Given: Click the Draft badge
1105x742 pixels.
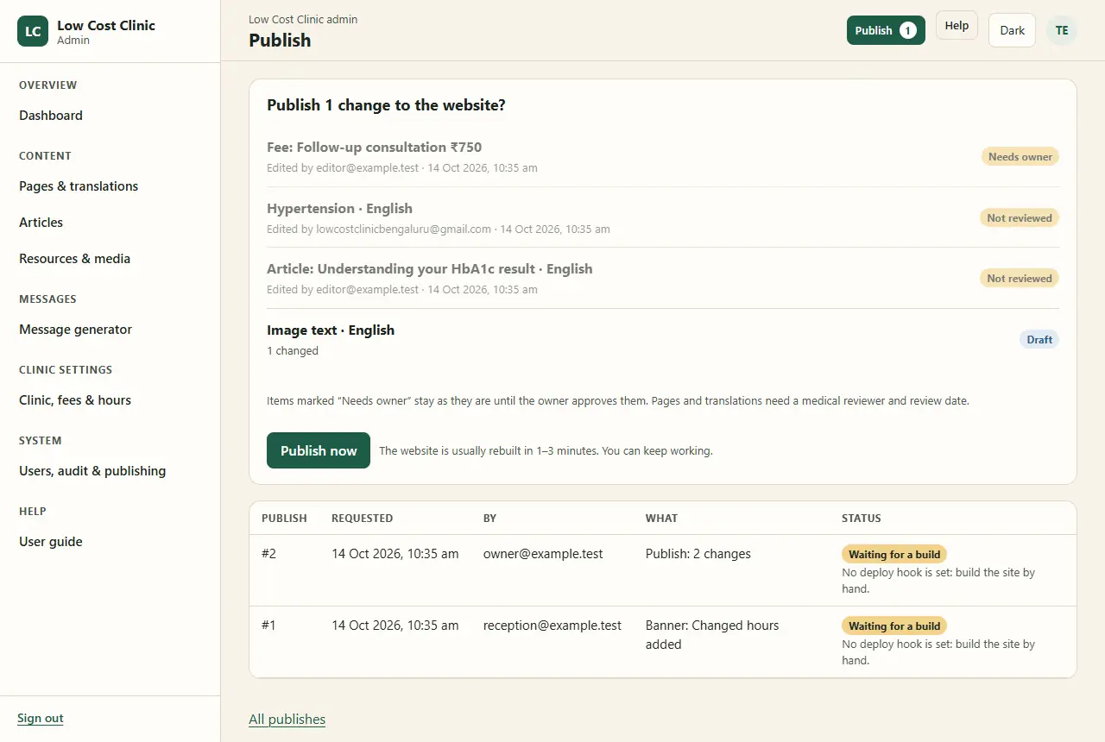Looking at the screenshot, I should (1039, 340).
